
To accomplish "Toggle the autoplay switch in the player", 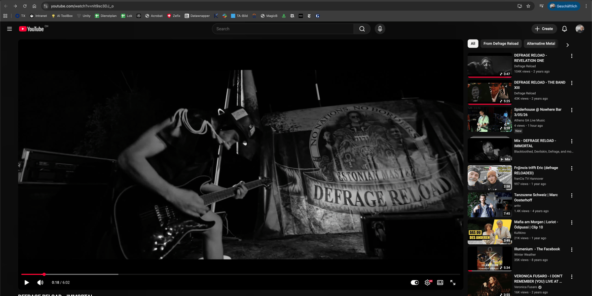I will pos(414,283).
